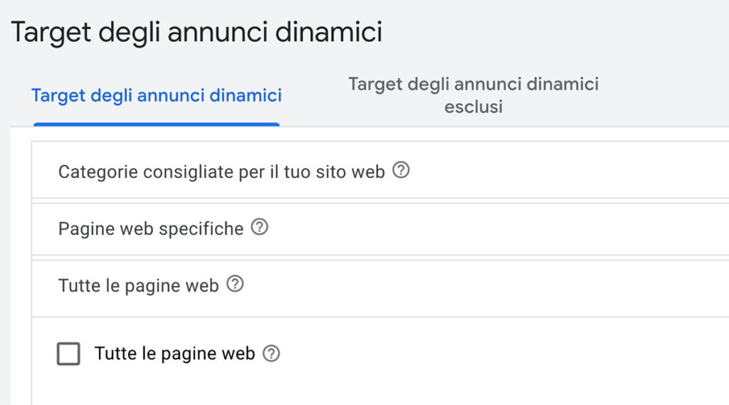This screenshot has width=729, height=405.
Task: Click empty space below the Tutte le pagine web checkbox
Action: point(214,388)
